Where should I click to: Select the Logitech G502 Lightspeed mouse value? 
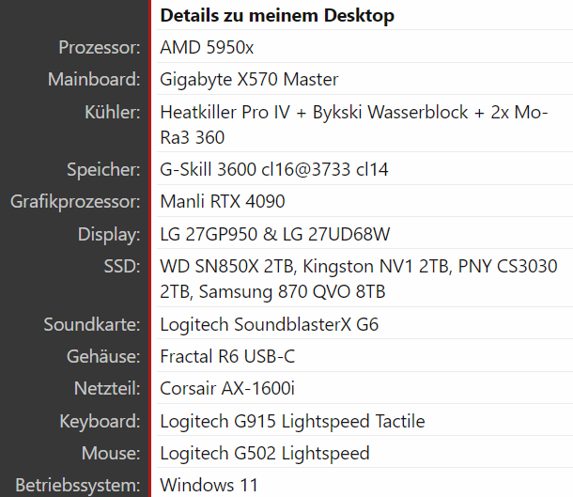[265, 454]
